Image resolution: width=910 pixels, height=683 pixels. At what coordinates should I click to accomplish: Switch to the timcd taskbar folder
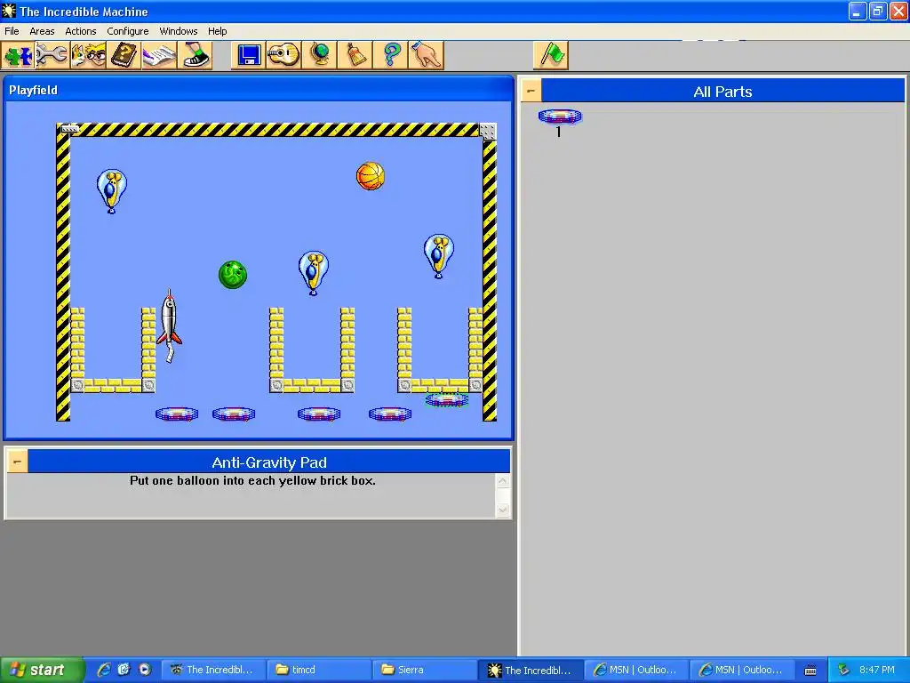point(319,670)
